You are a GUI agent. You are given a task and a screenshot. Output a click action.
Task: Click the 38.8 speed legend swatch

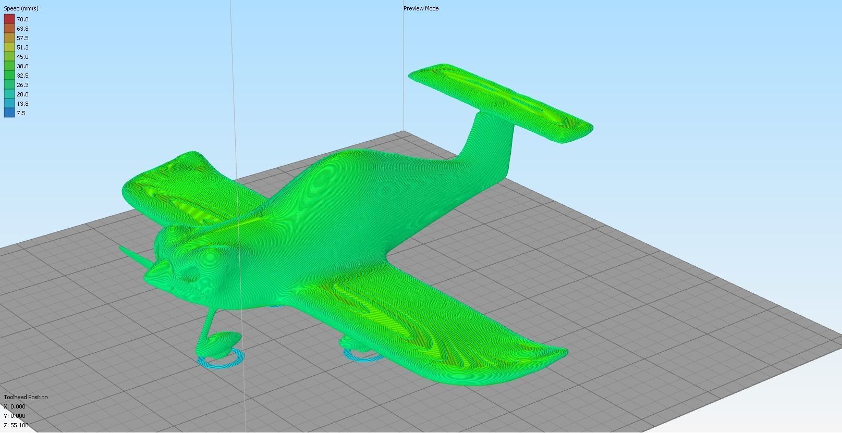click(9, 66)
